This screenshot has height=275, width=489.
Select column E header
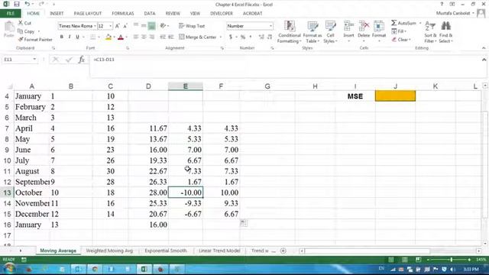(x=185, y=86)
